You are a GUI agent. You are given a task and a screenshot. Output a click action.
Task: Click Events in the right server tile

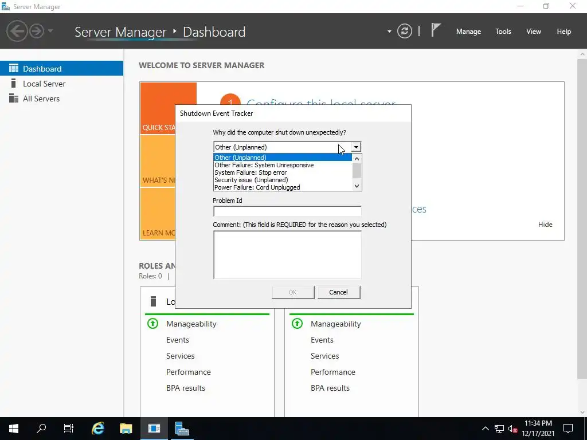coord(322,340)
